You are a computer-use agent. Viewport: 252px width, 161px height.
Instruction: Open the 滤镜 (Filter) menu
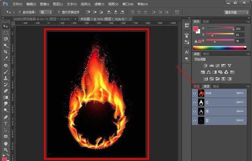coord(99,4)
